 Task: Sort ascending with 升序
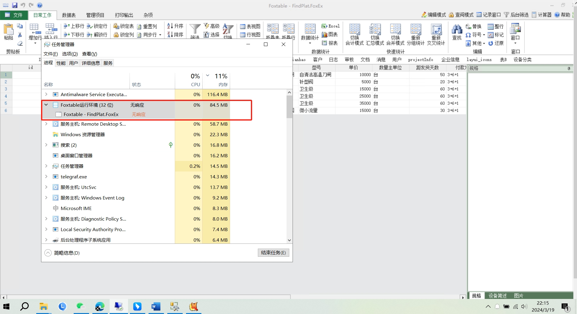pos(175,26)
